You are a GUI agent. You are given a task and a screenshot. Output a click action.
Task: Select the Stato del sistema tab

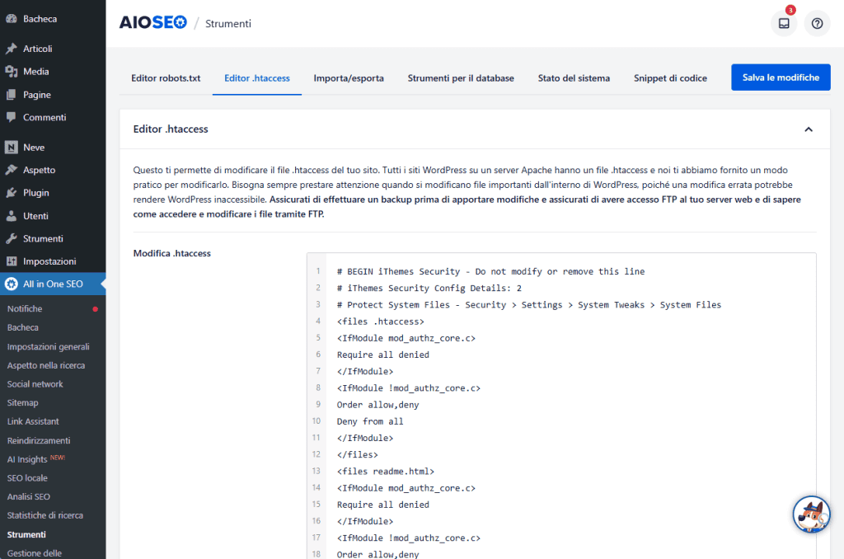(574, 78)
